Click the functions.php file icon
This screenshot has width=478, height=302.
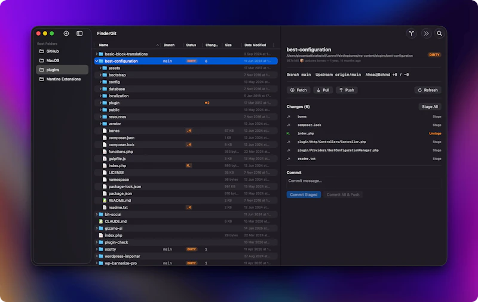pyautogui.click(x=105, y=152)
